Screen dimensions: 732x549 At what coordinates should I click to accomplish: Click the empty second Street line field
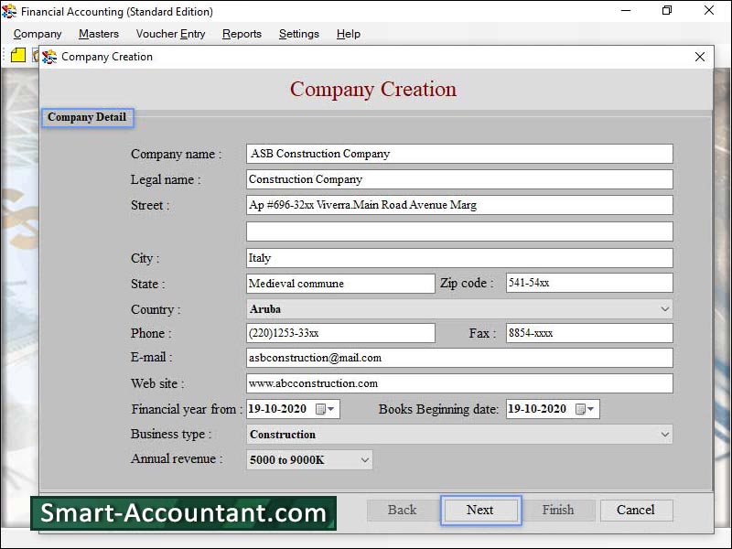tap(459, 231)
